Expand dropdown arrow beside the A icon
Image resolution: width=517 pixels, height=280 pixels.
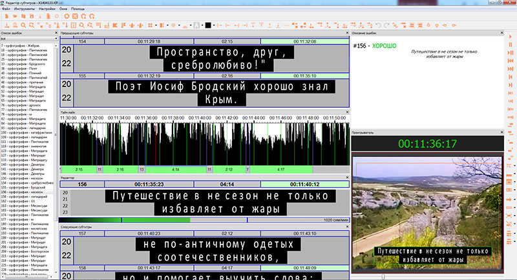[x=202, y=25]
